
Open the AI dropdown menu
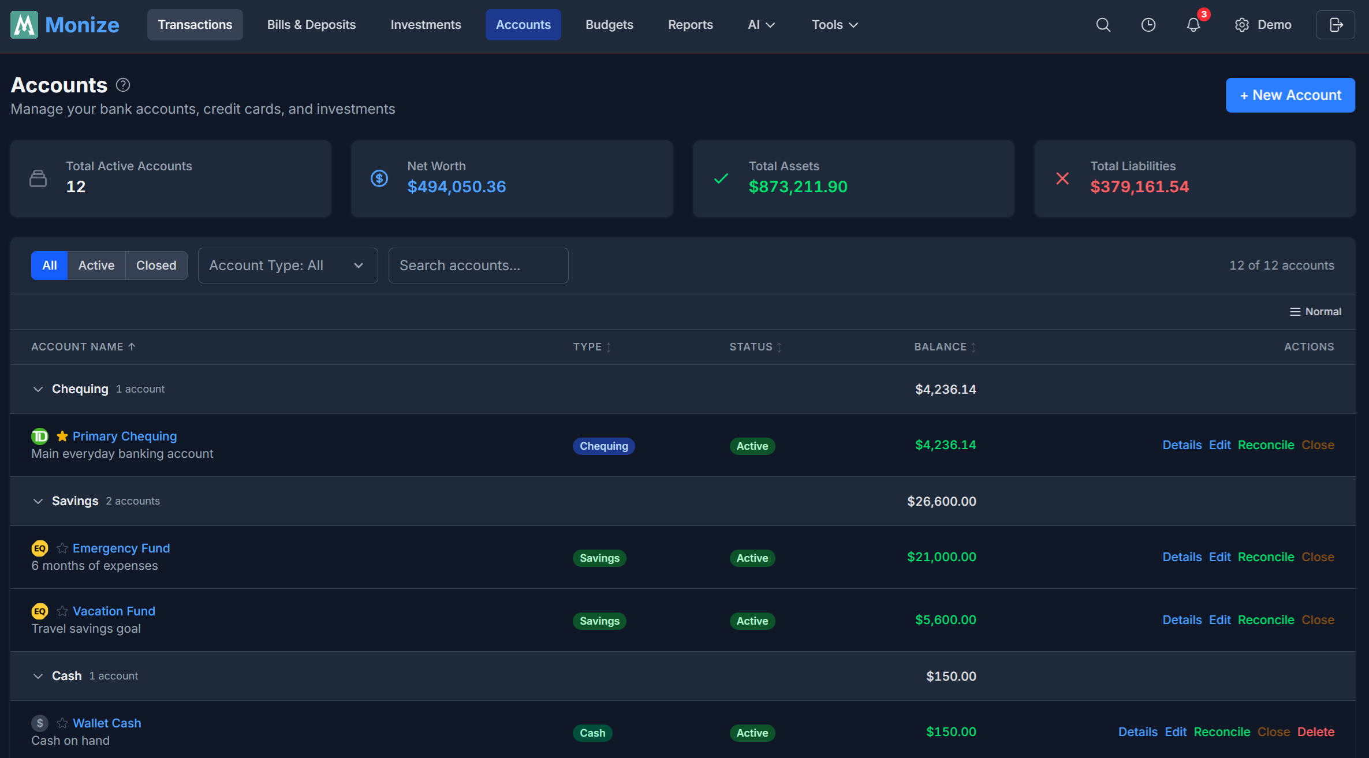point(761,25)
